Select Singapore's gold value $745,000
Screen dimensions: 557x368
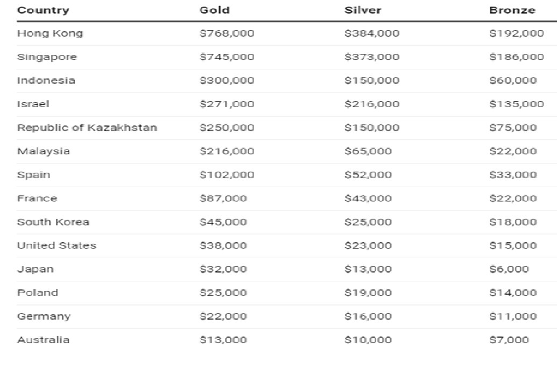[x=227, y=57]
